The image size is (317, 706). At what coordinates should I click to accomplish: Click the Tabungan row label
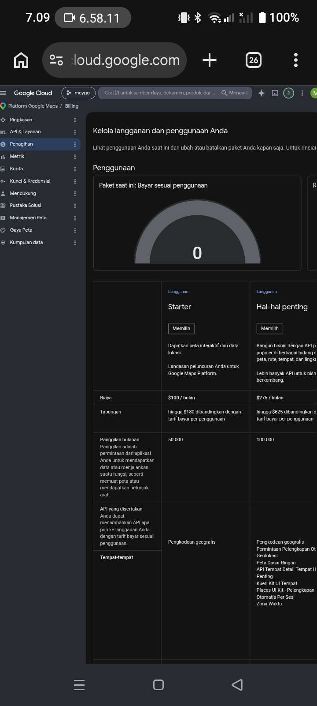coord(111,412)
